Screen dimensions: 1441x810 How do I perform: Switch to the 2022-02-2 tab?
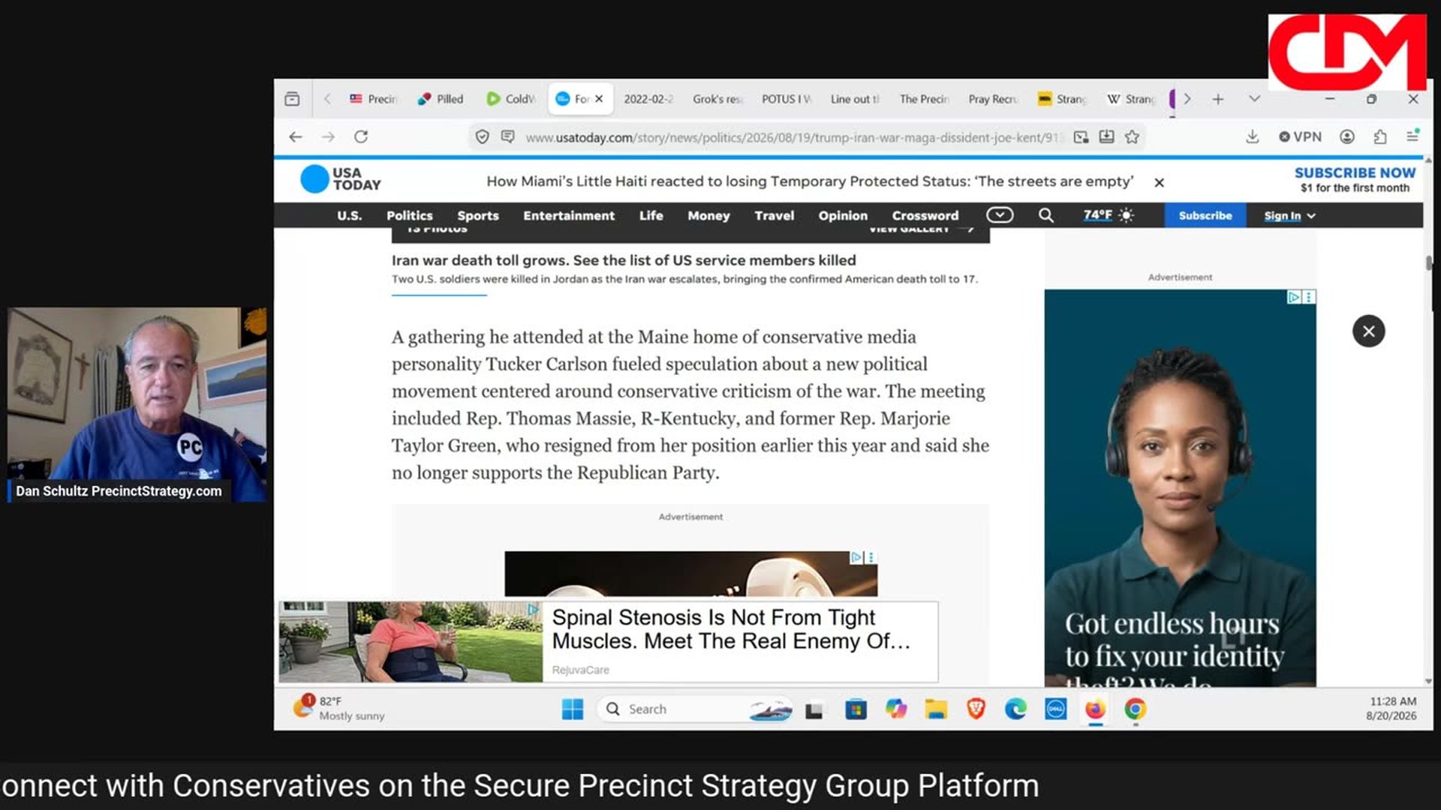[648, 99]
